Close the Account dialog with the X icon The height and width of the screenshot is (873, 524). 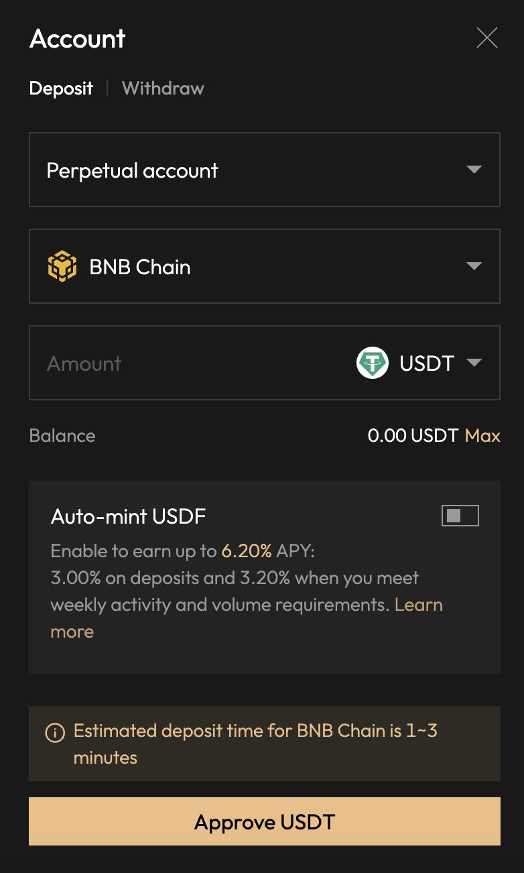[487, 38]
